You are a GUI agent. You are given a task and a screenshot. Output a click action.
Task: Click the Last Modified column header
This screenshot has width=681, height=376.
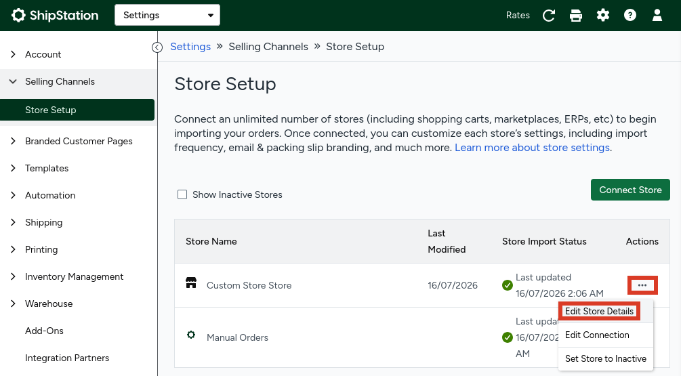[447, 241]
